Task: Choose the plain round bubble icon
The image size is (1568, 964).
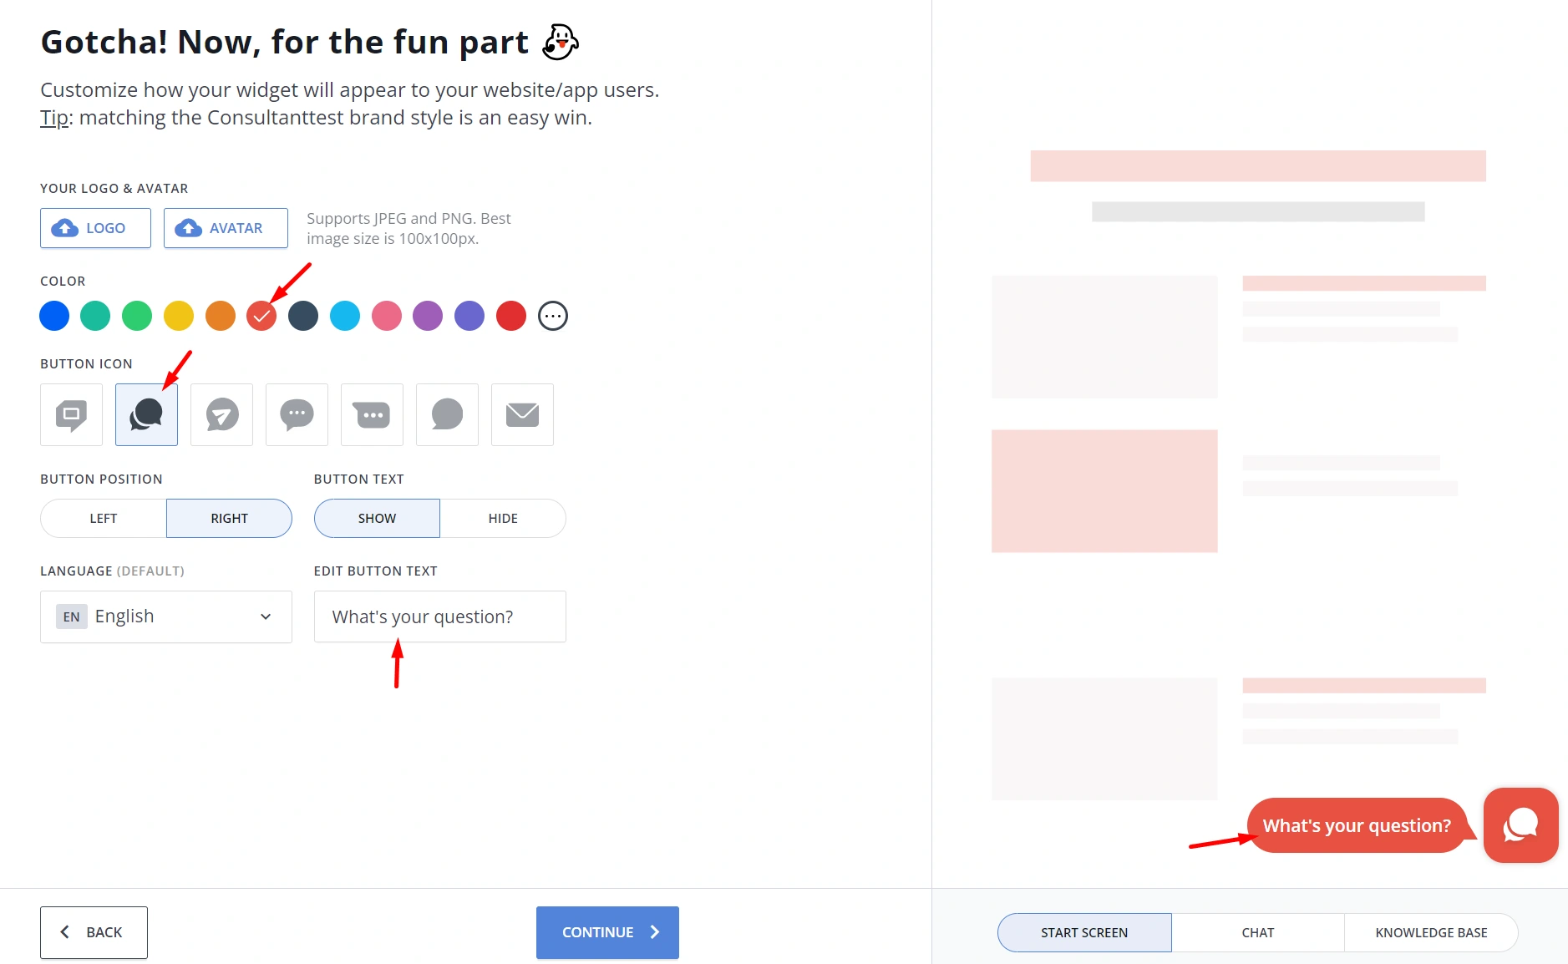Action: (x=447, y=414)
